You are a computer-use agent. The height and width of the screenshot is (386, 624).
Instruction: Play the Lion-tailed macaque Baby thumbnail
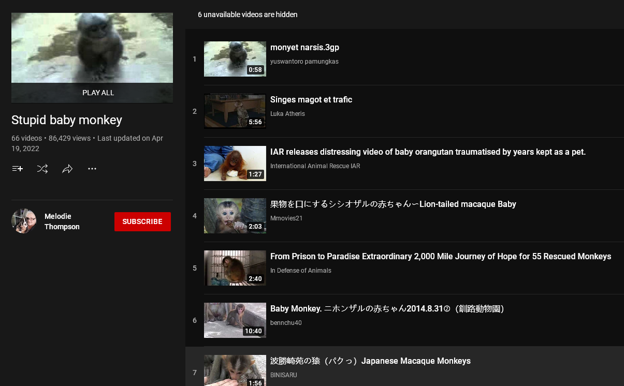click(x=235, y=216)
